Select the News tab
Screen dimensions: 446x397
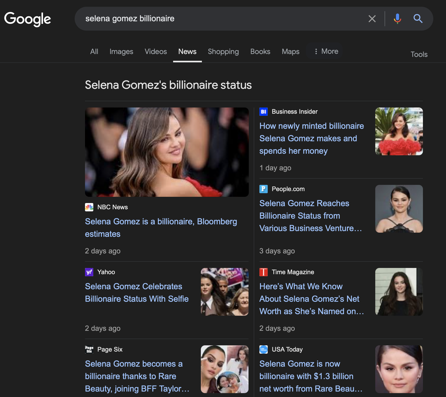point(187,51)
